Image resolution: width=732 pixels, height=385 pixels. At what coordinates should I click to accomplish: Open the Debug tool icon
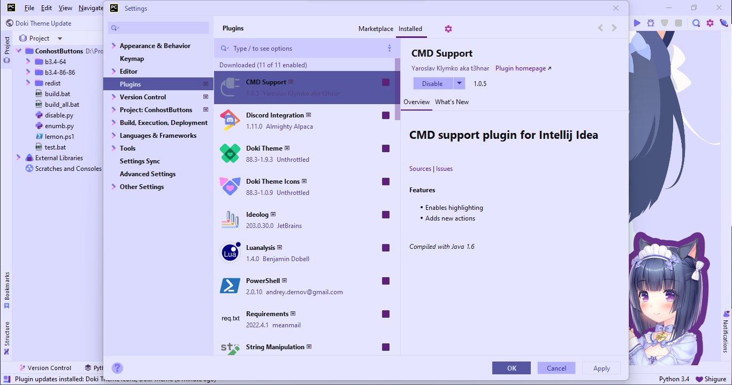pyautogui.click(x=652, y=23)
